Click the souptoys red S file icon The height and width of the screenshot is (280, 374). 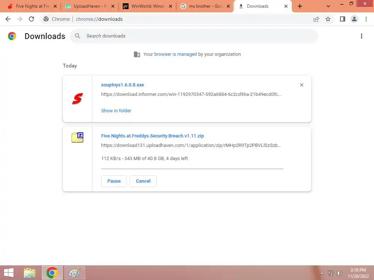tap(77, 98)
